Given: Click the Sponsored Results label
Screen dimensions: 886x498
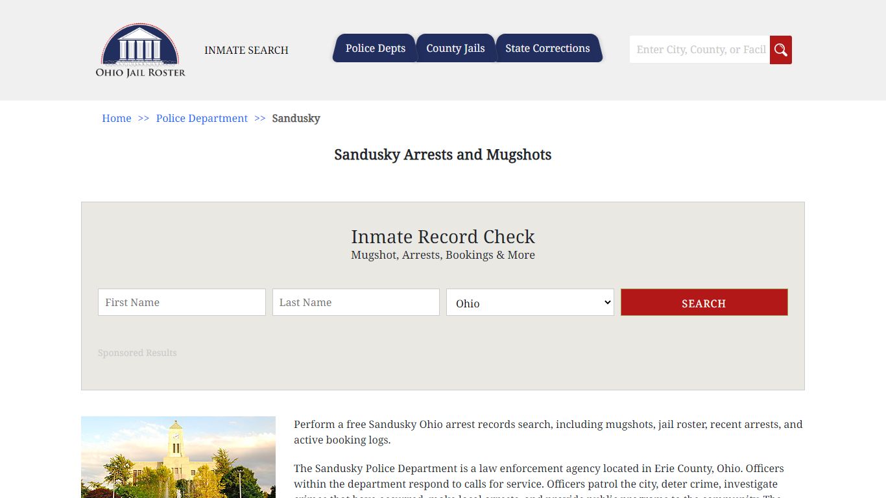Looking at the screenshot, I should [x=137, y=353].
